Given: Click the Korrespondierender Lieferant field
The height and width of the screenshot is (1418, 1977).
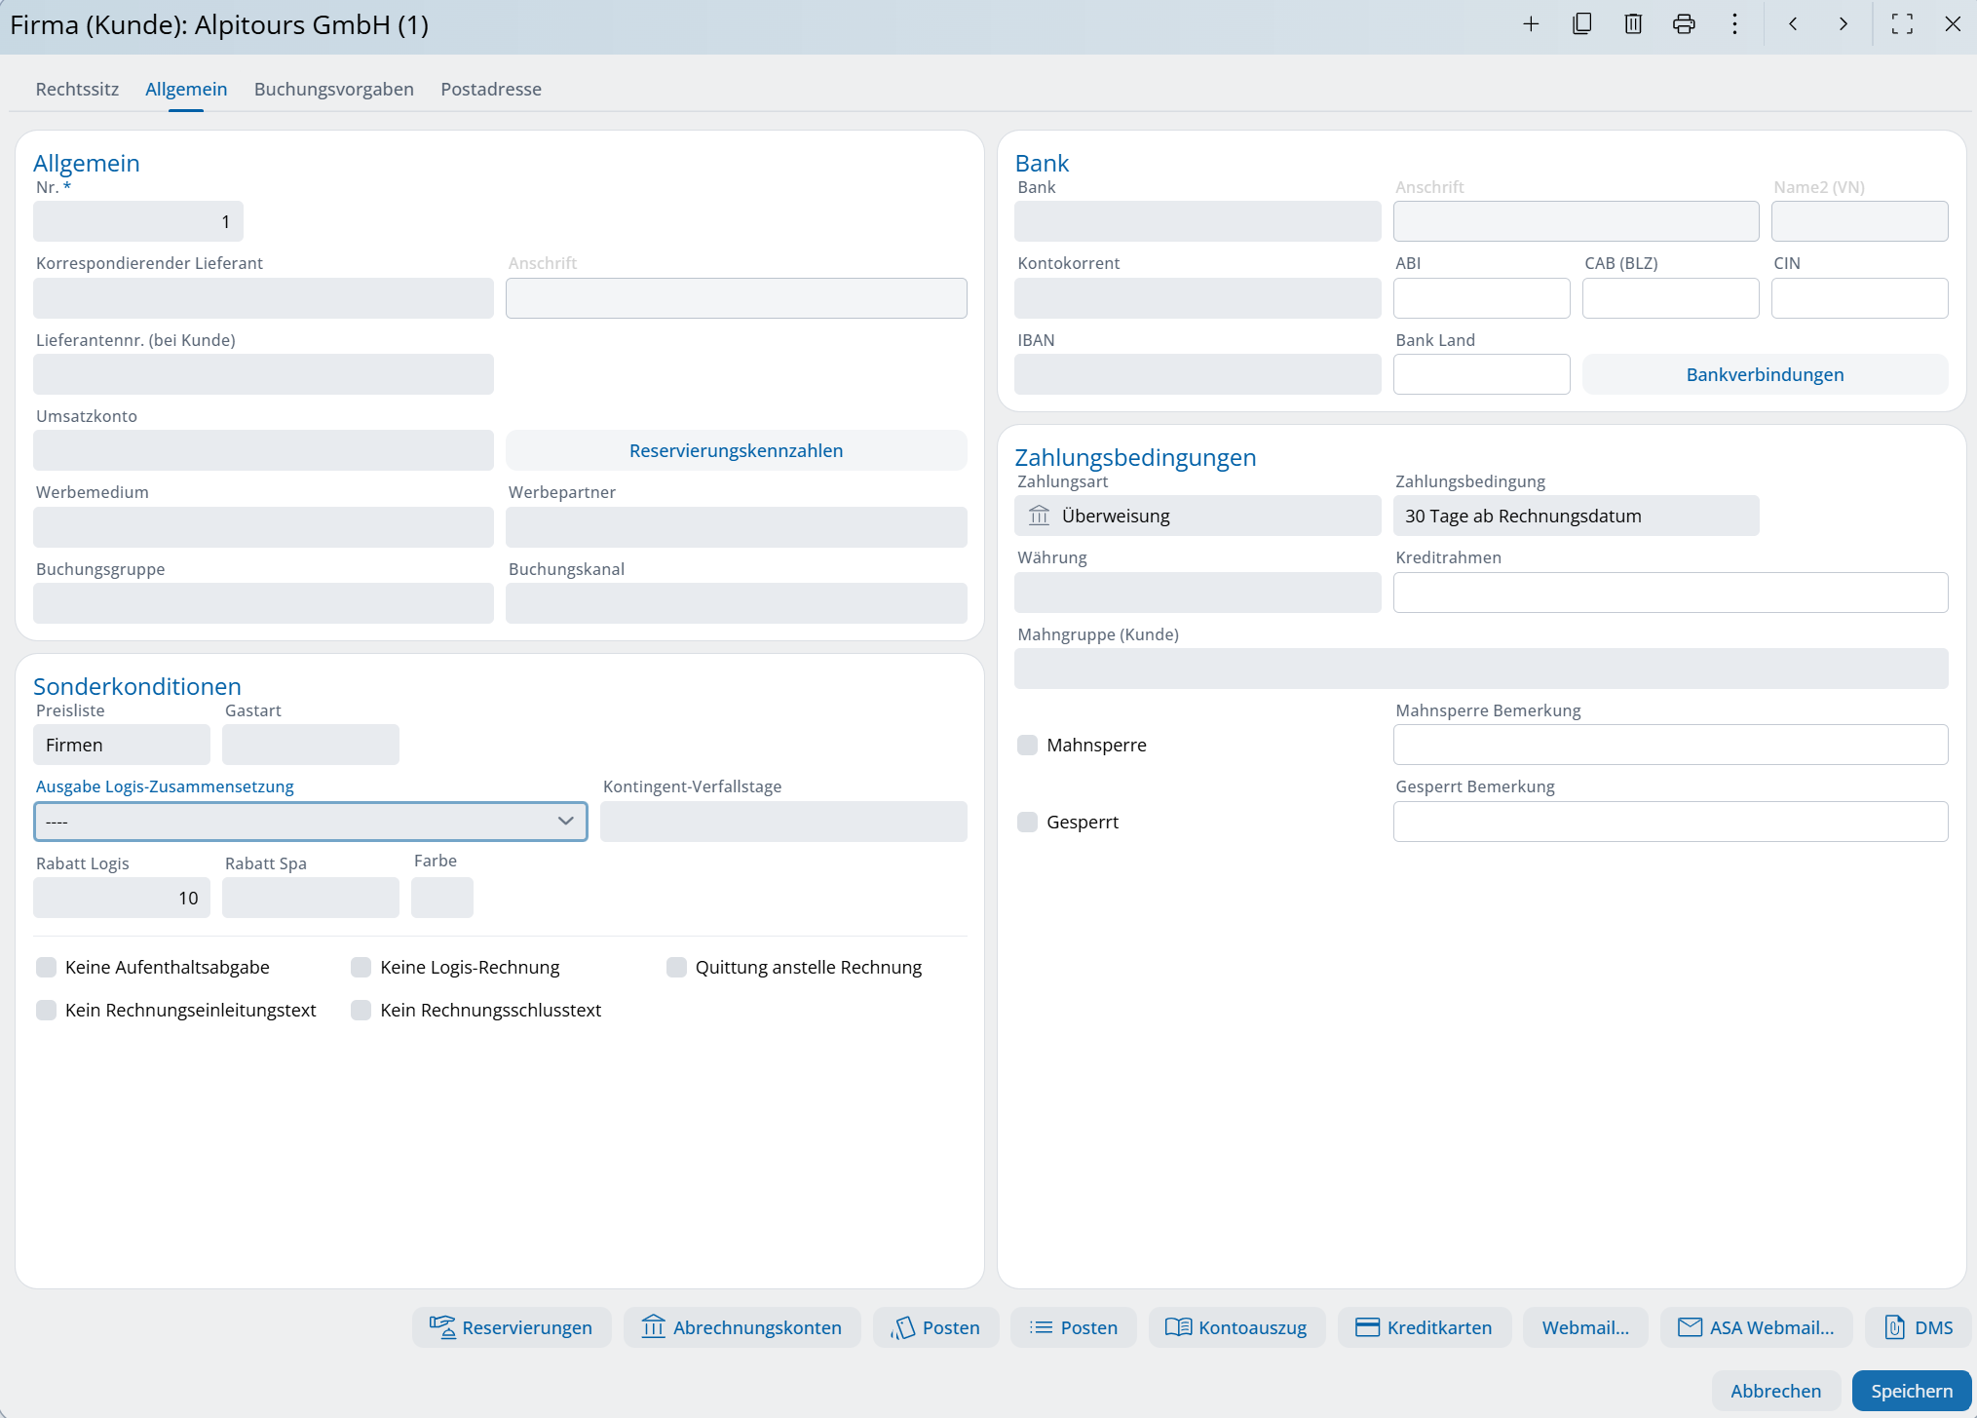Looking at the screenshot, I should point(263,298).
